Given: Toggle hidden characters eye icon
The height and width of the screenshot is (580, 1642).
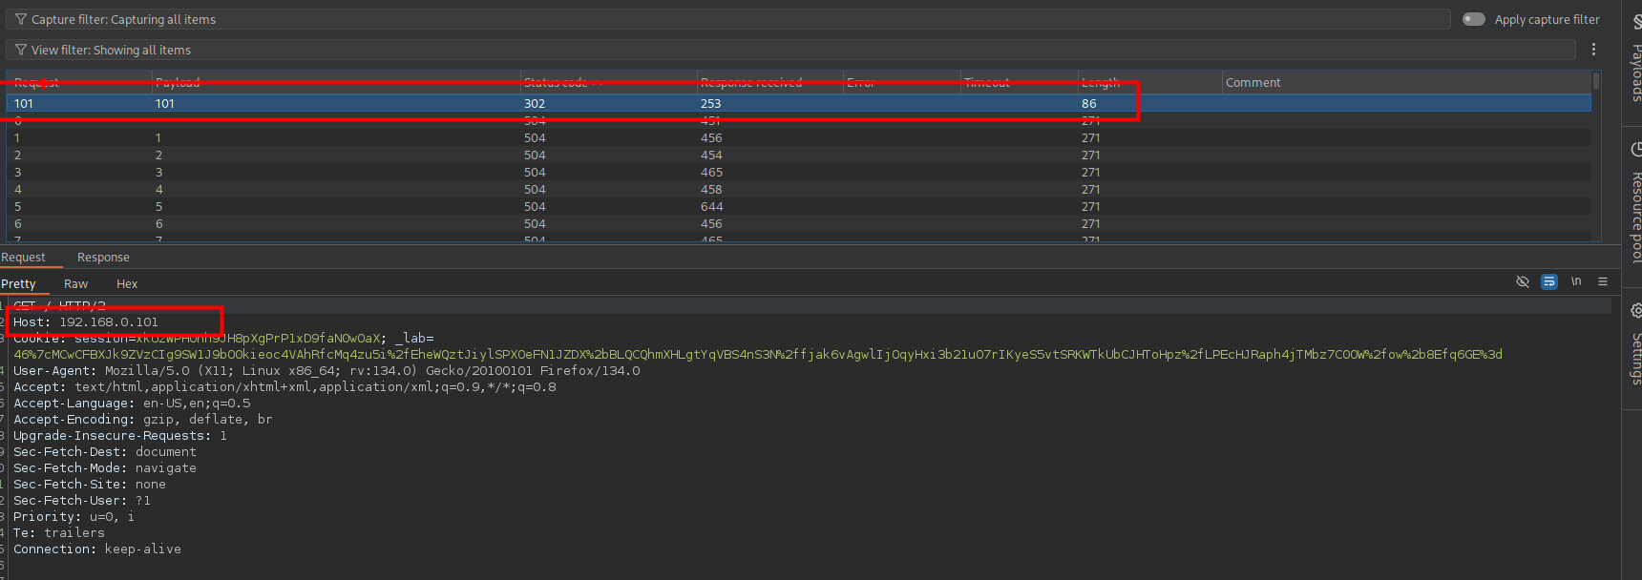Looking at the screenshot, I should pos(1523,281).
